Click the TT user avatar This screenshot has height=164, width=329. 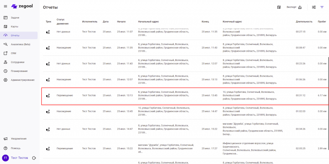[x=5, y=158]
